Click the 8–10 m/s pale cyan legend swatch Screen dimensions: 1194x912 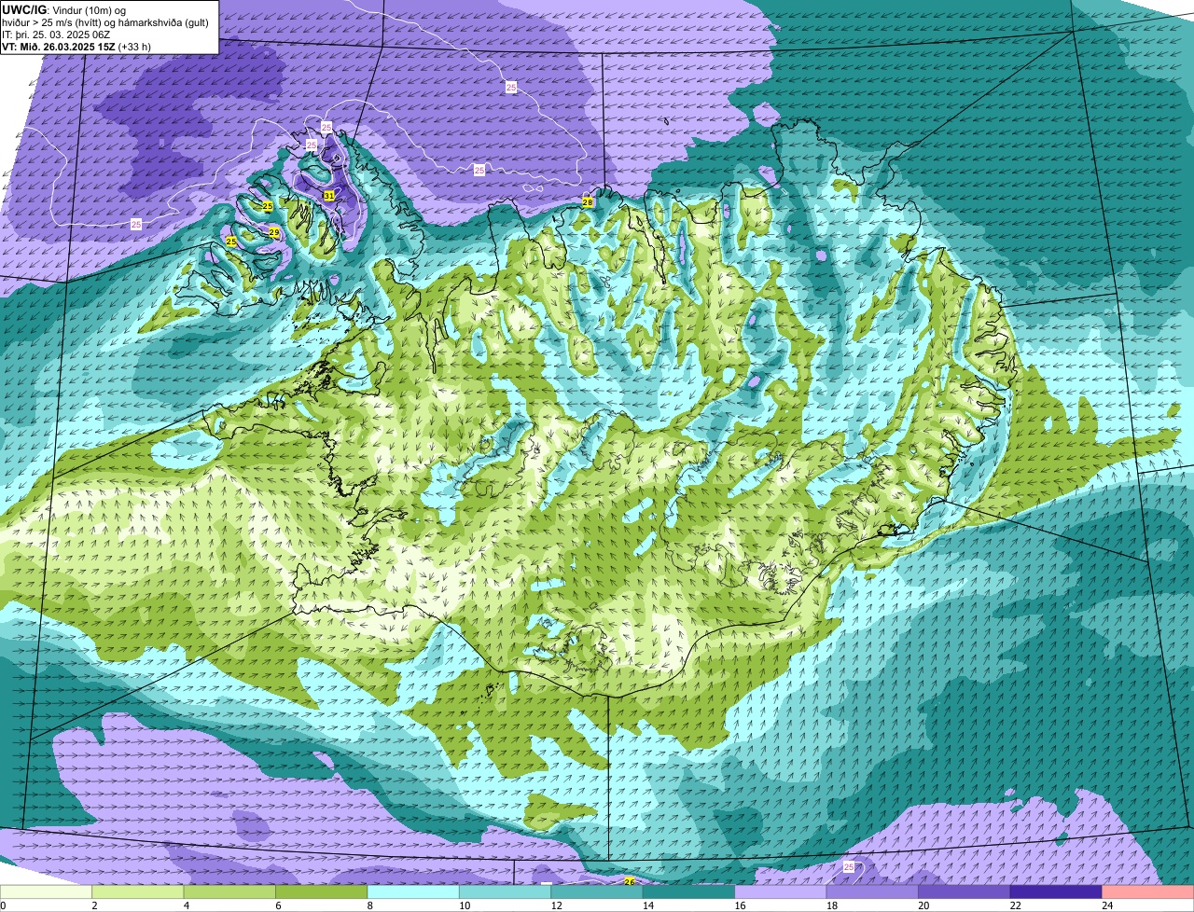coord(413,891)
